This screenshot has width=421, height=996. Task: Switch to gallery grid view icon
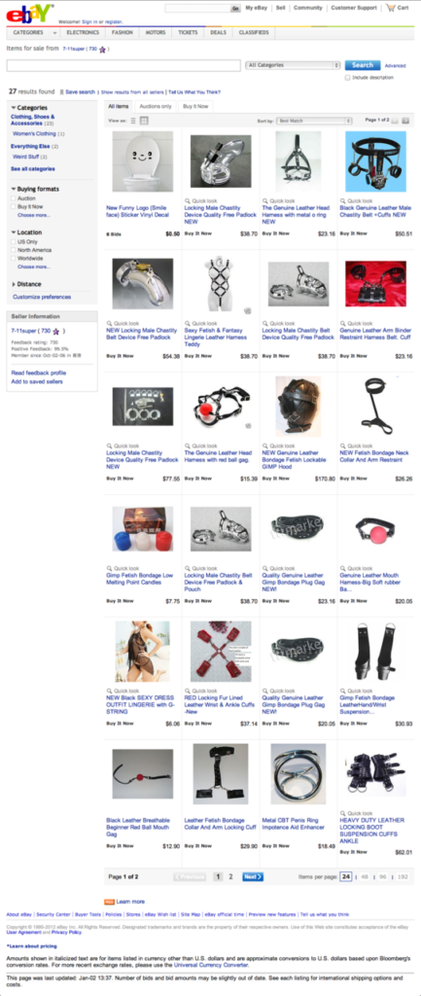(144, 121)
